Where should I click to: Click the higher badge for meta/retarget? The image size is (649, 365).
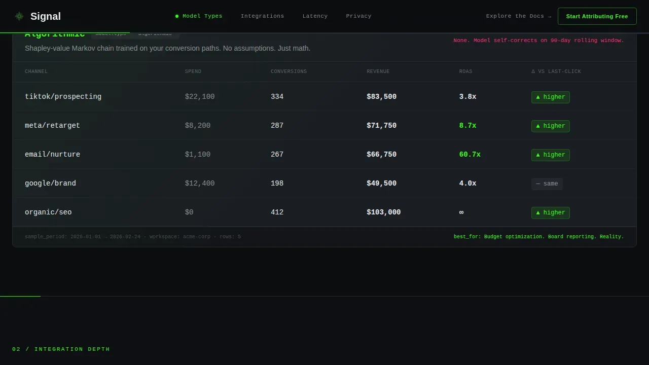(550, 126)
